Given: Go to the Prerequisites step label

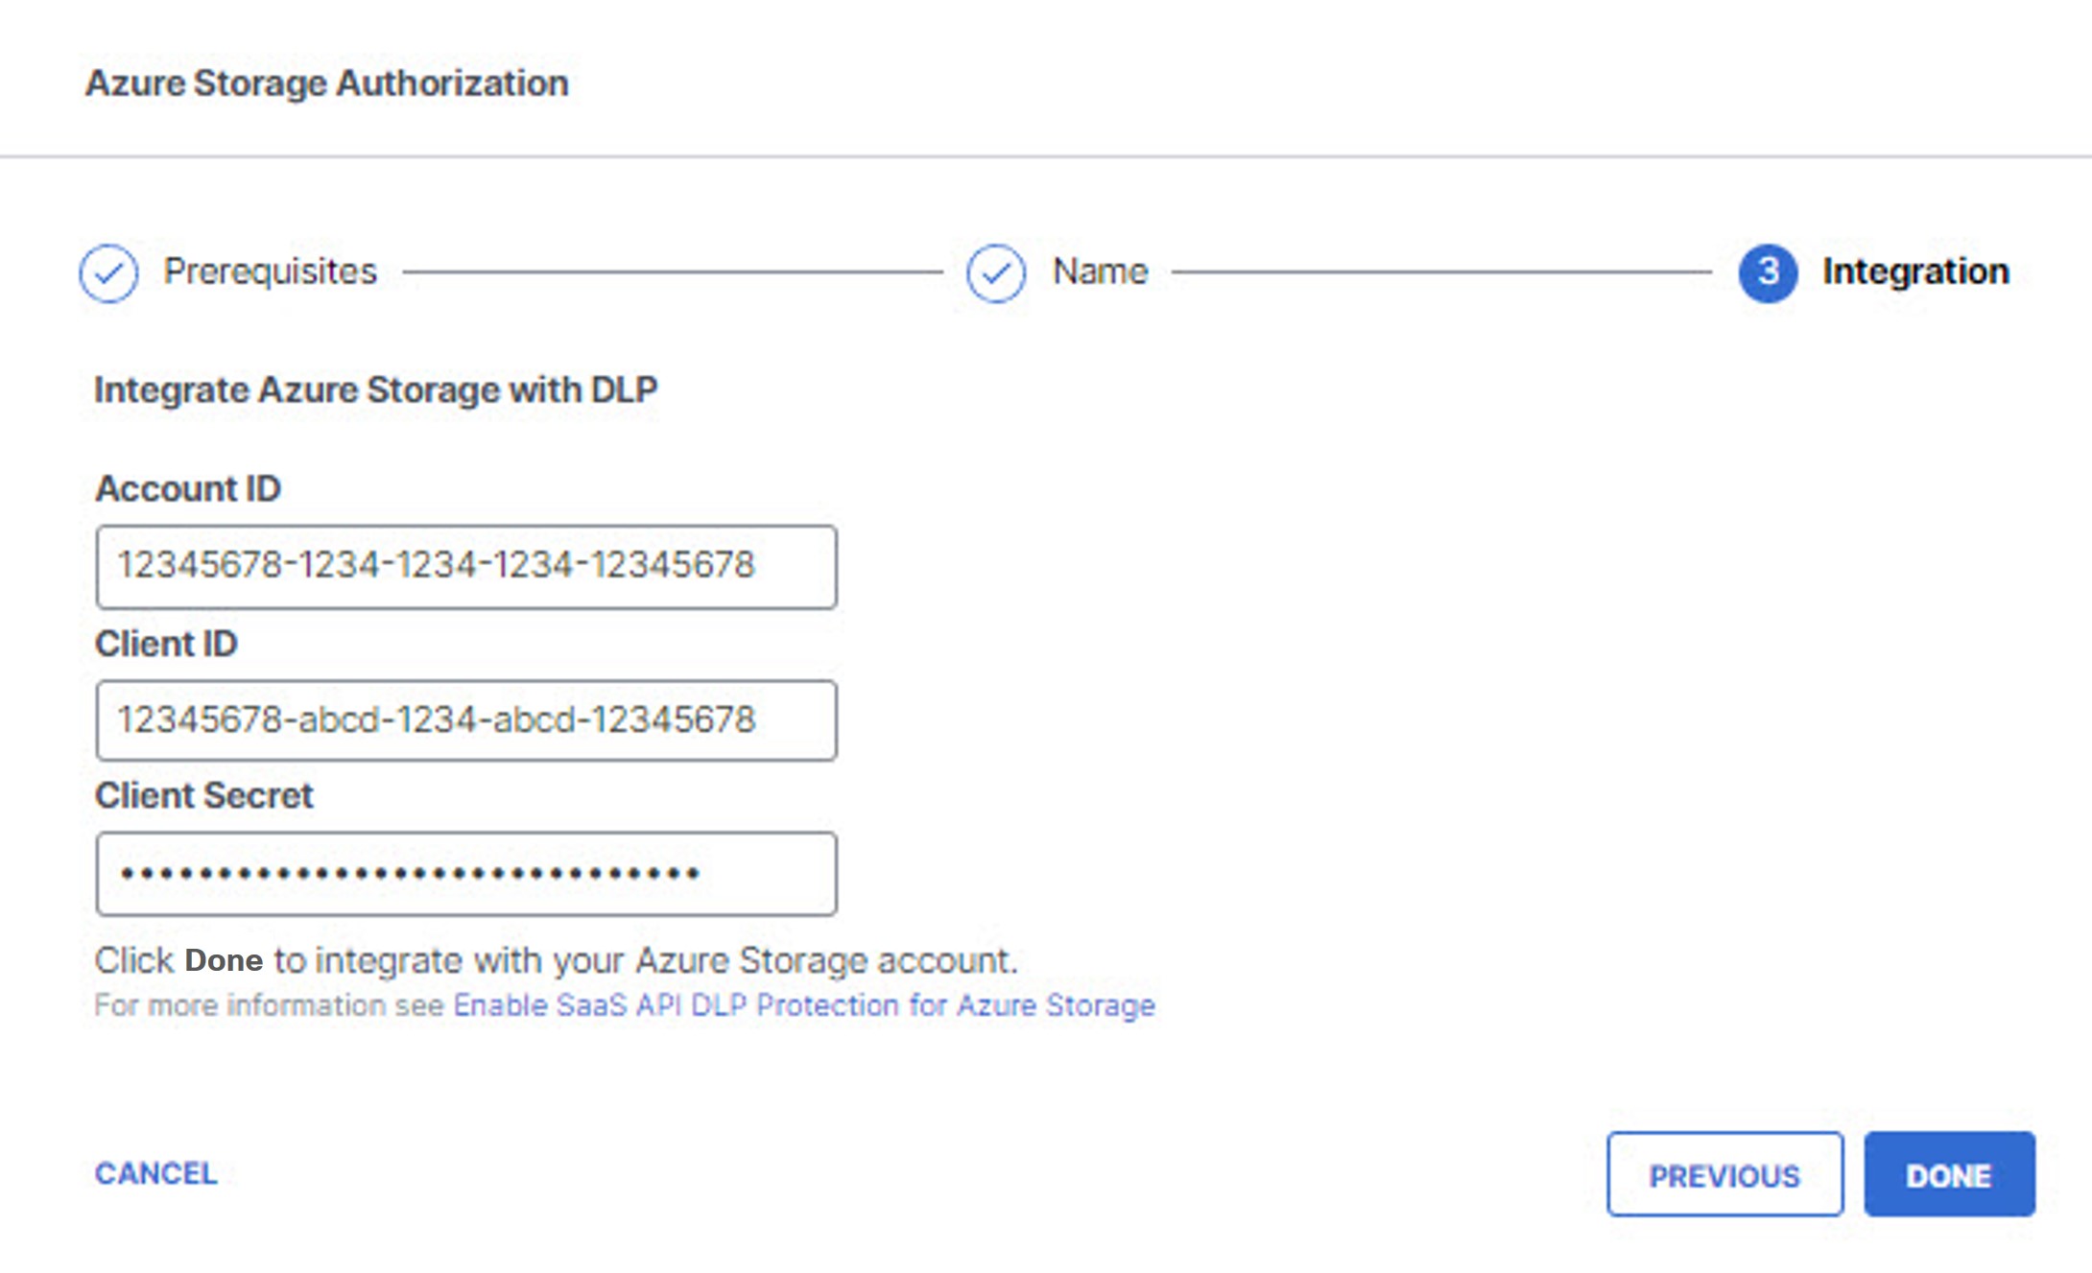Looking at the screenshot, I should coord(271,271).
